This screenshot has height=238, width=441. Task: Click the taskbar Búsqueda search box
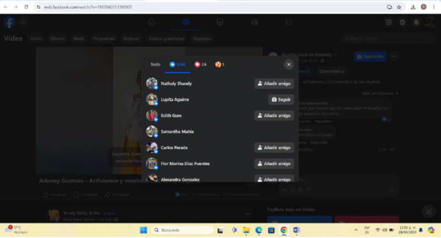tap(183, 230)
